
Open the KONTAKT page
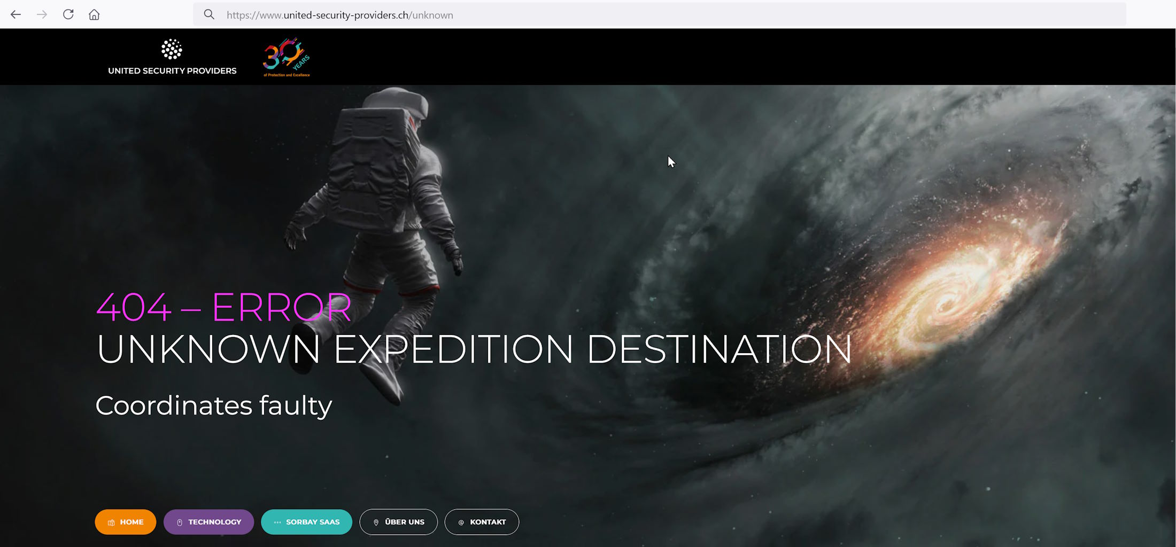pyautogui.click(x=482, y=522)
